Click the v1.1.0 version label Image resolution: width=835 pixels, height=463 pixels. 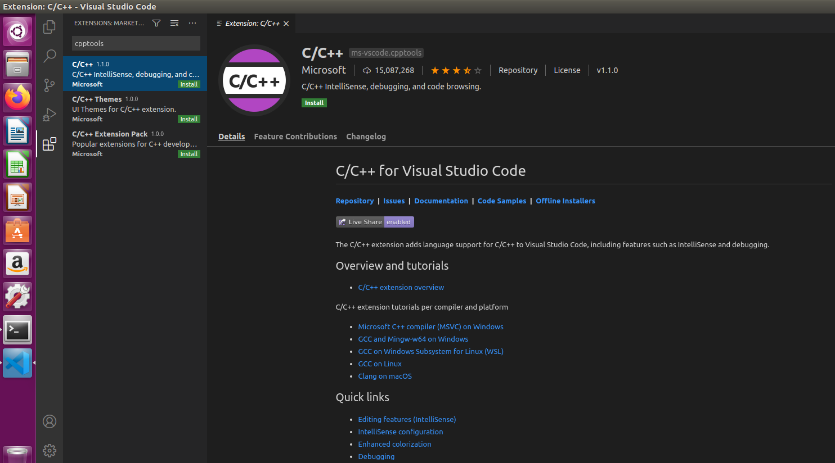click(x=607, y=70)
